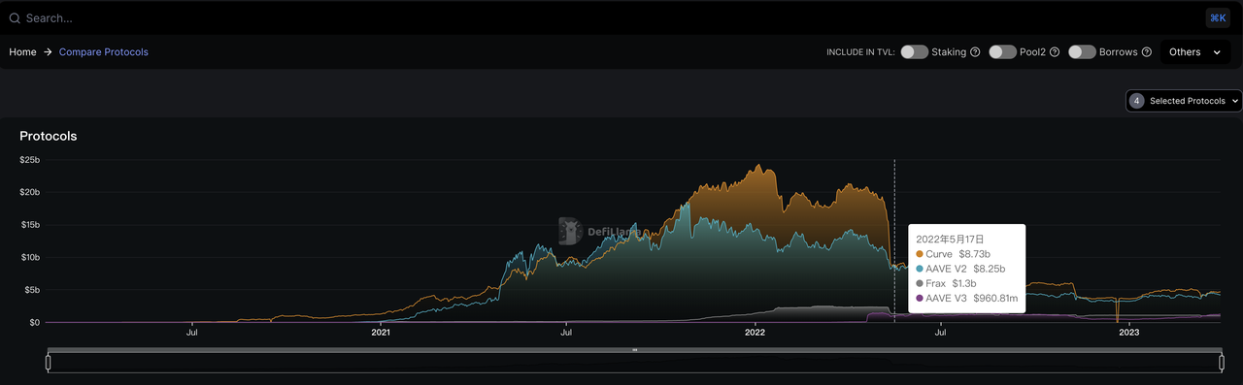1243x385 pixels.
Task: Enable the Pool2 toggle
Action: tap(1002, 52)
